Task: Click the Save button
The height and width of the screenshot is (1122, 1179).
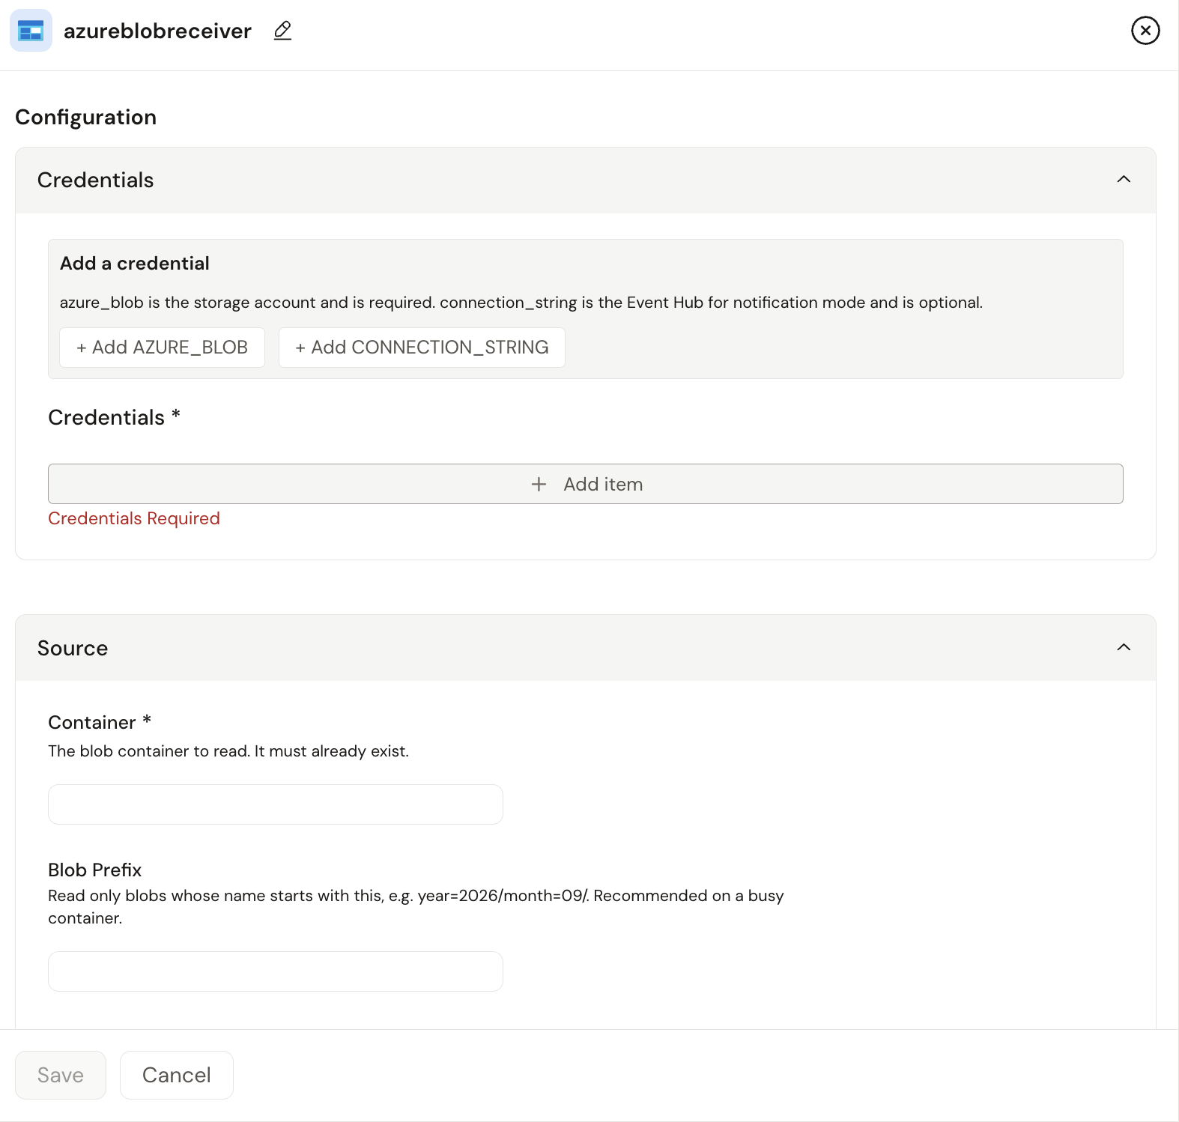Action: click(61, 1075)
